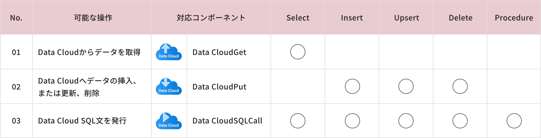The height and width of the screenshot is (138, 541).
Task: Select the Upsert circle in Data CloudPut row
Action: [406, 86]
